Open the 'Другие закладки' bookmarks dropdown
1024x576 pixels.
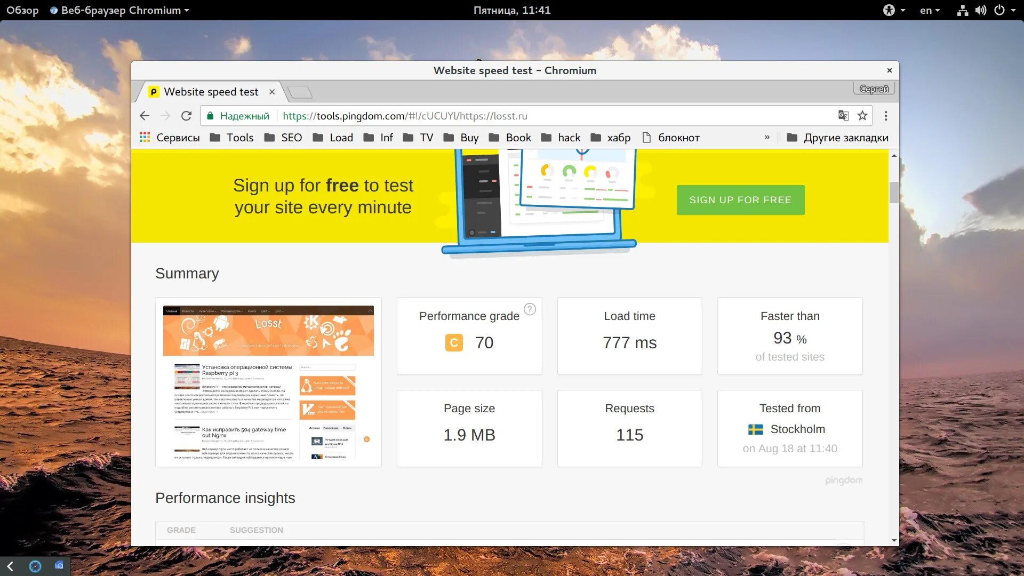click(x=837, y=137)
